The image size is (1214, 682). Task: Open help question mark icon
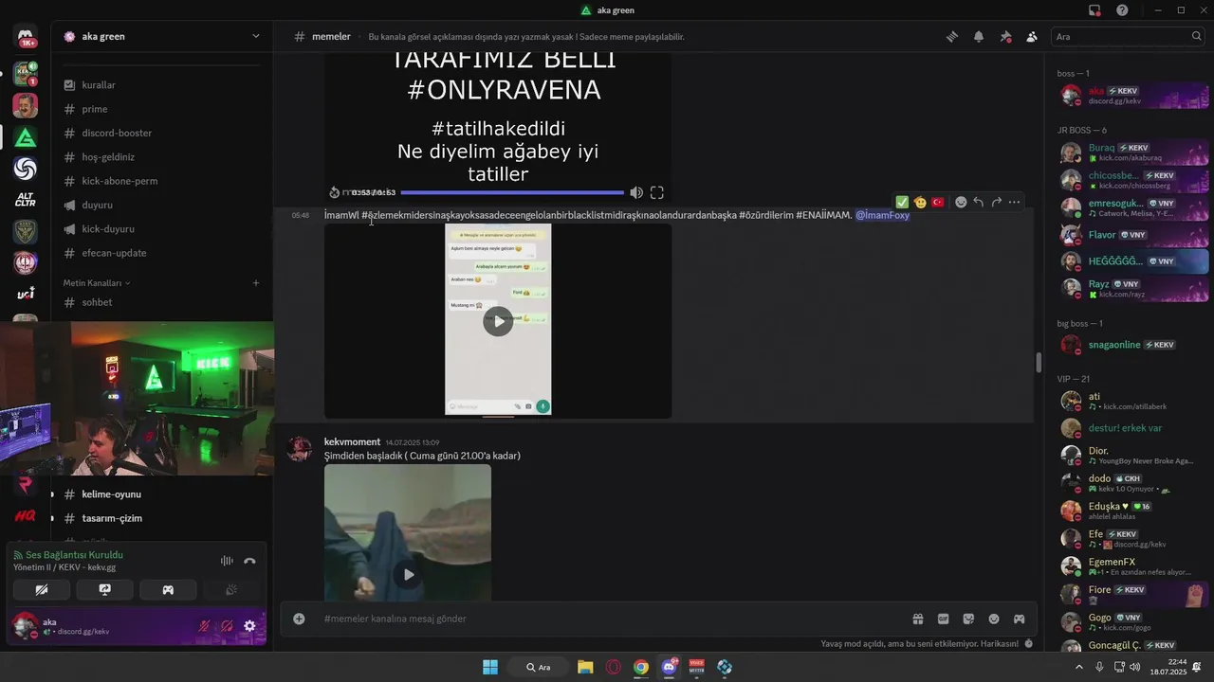coord(1122,10)
